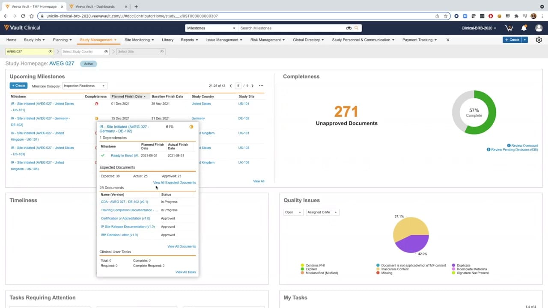Open the notifications bell
Viewport: 548px width, 308px height.
[x=524, y=28]
